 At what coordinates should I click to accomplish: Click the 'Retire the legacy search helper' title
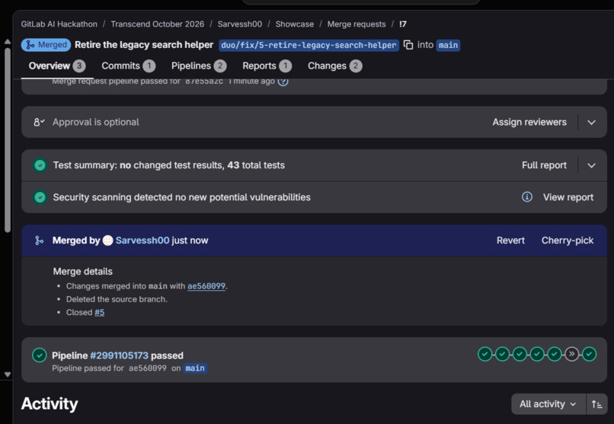(x=144, y=45)
